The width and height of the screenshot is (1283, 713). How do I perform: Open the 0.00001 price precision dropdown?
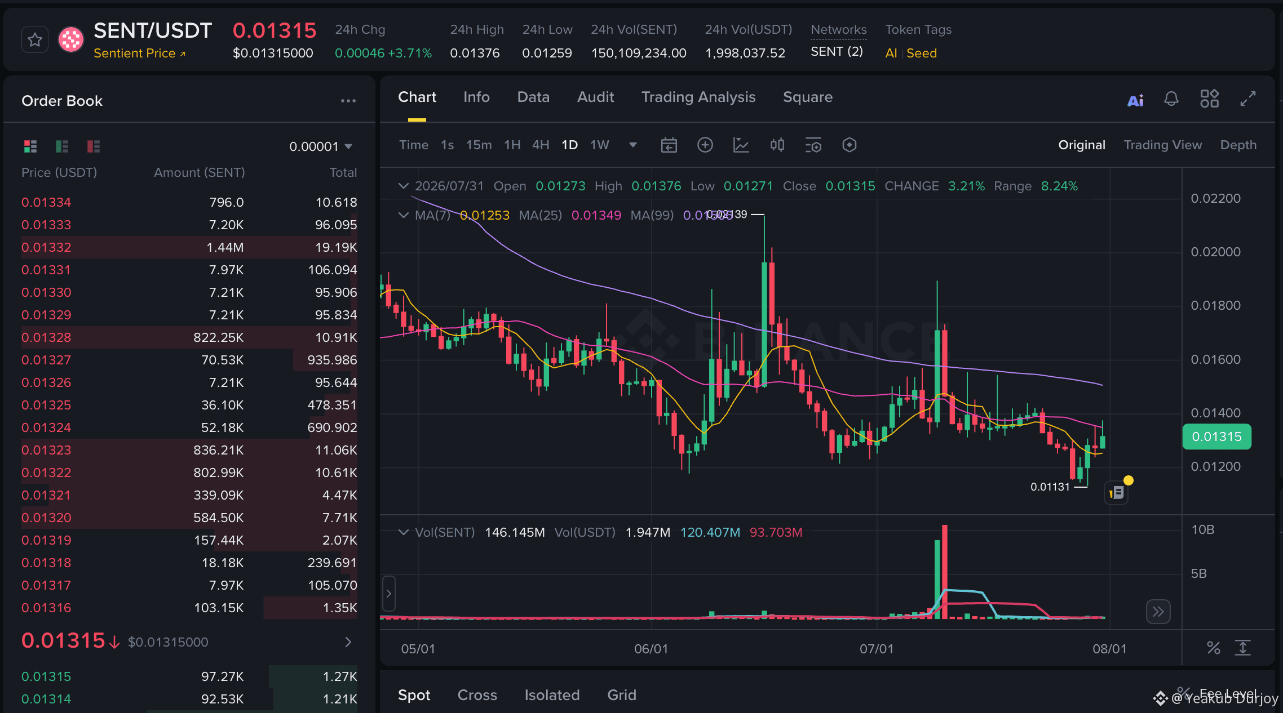point(321,146)
